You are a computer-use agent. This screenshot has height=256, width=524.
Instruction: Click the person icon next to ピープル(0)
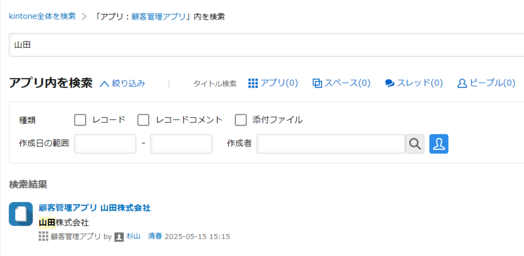pos(462,83)
